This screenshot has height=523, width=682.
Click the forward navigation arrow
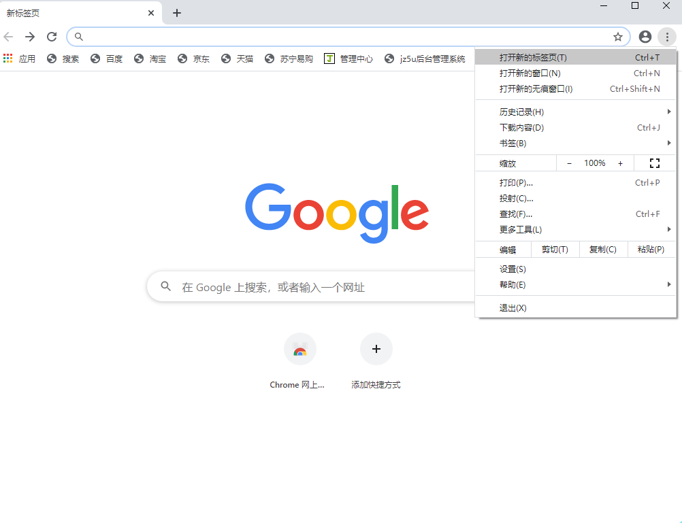tap(29, 37)
